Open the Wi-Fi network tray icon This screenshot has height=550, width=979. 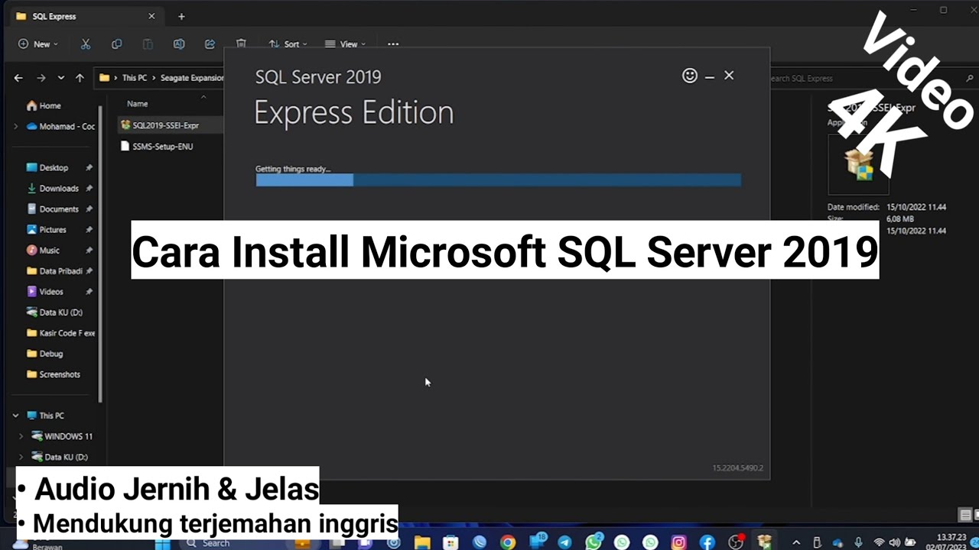[880, 543]
